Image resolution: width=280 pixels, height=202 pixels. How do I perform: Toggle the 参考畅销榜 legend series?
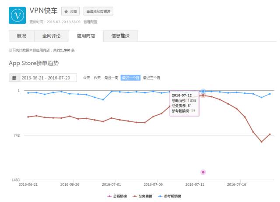pyautogui.click(x=170, y=196)
